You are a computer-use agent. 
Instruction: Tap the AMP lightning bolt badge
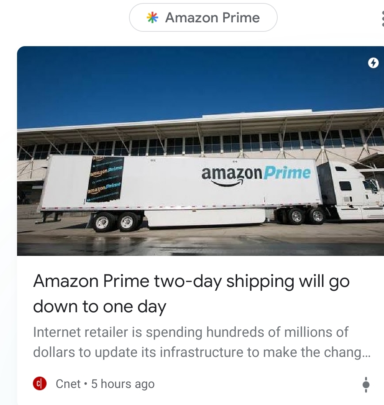(373, 63)
